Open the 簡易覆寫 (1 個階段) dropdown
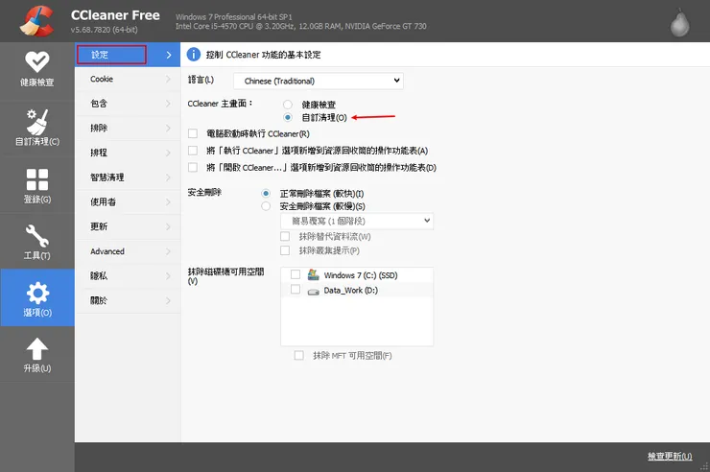The image size is (710, 472). tap(357, 221)
